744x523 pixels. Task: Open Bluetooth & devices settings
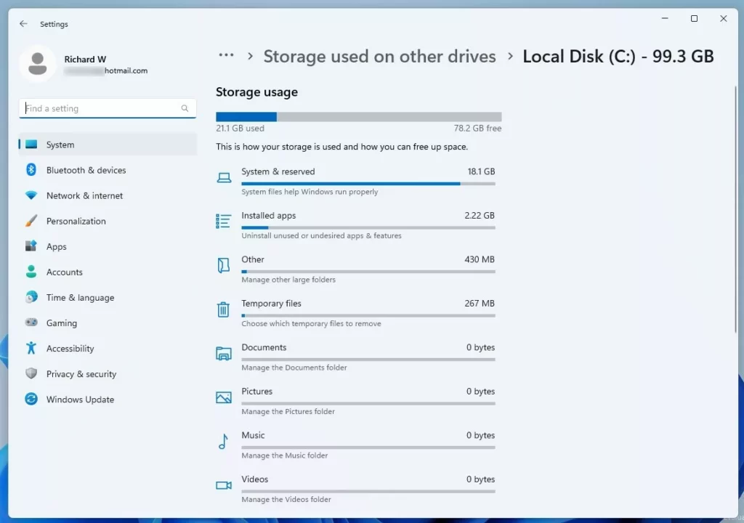click(x=108, y=170)
